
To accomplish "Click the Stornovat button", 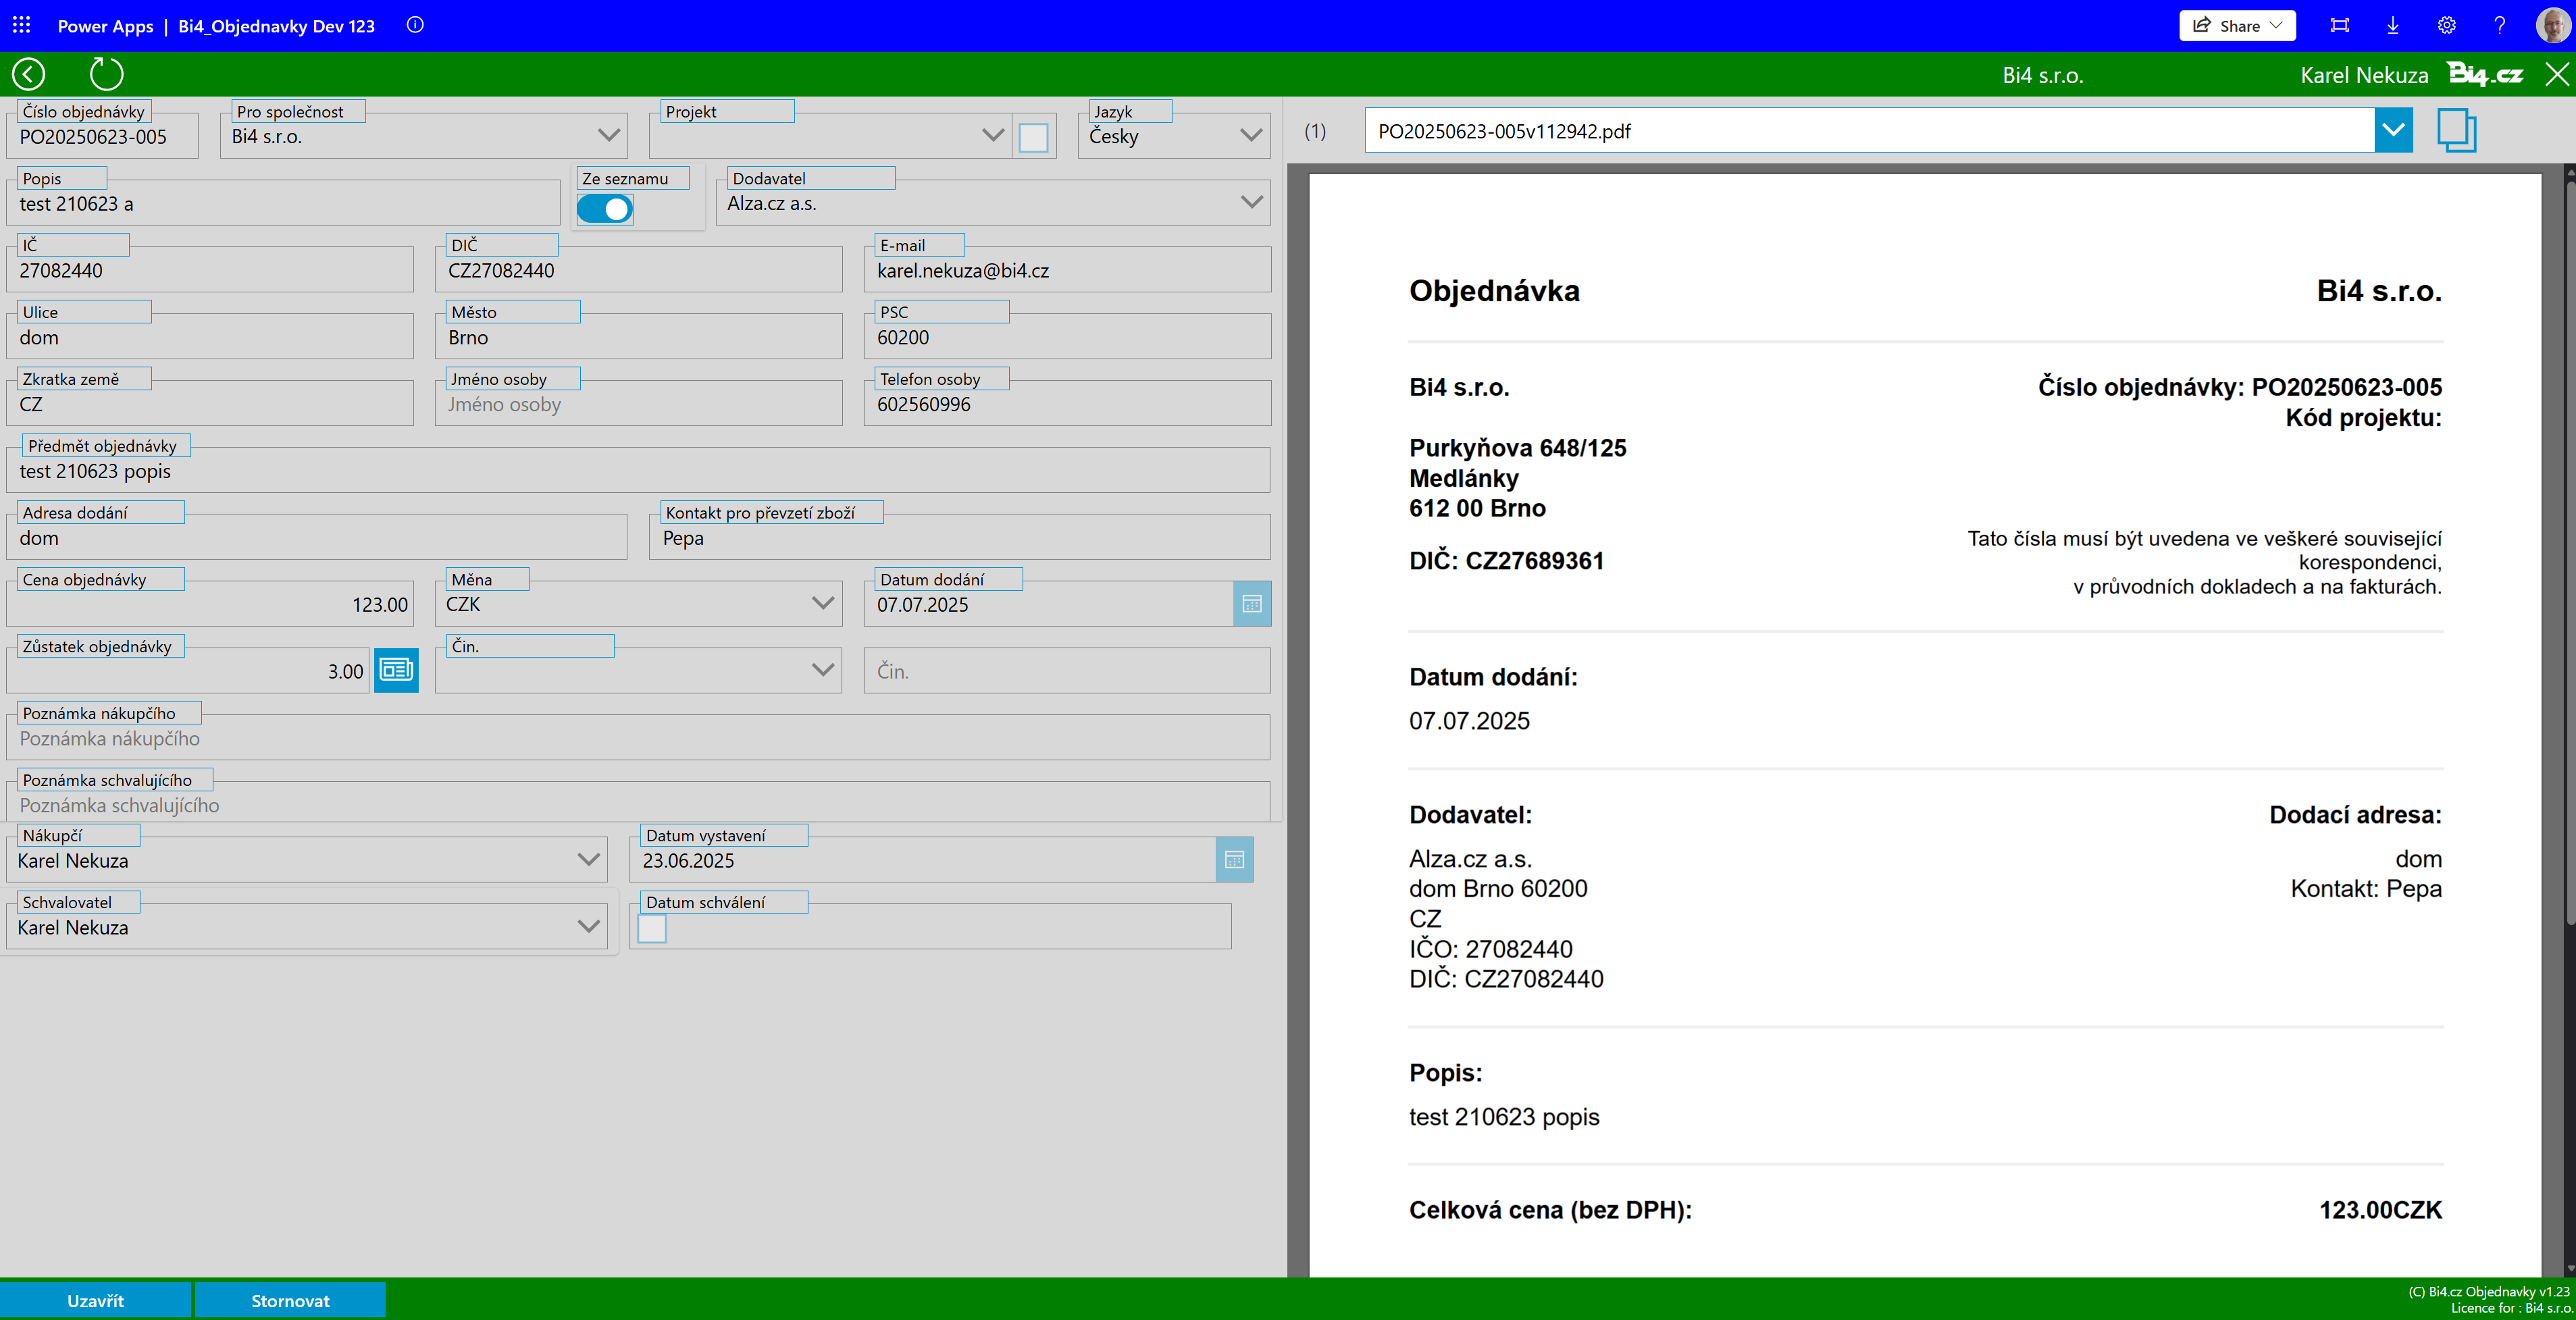I will pos(290,1300).
